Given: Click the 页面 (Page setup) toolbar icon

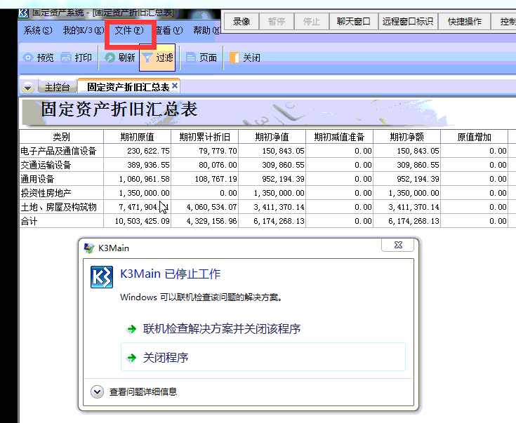Looking at the screenshot, I should [x=190, y=58].
